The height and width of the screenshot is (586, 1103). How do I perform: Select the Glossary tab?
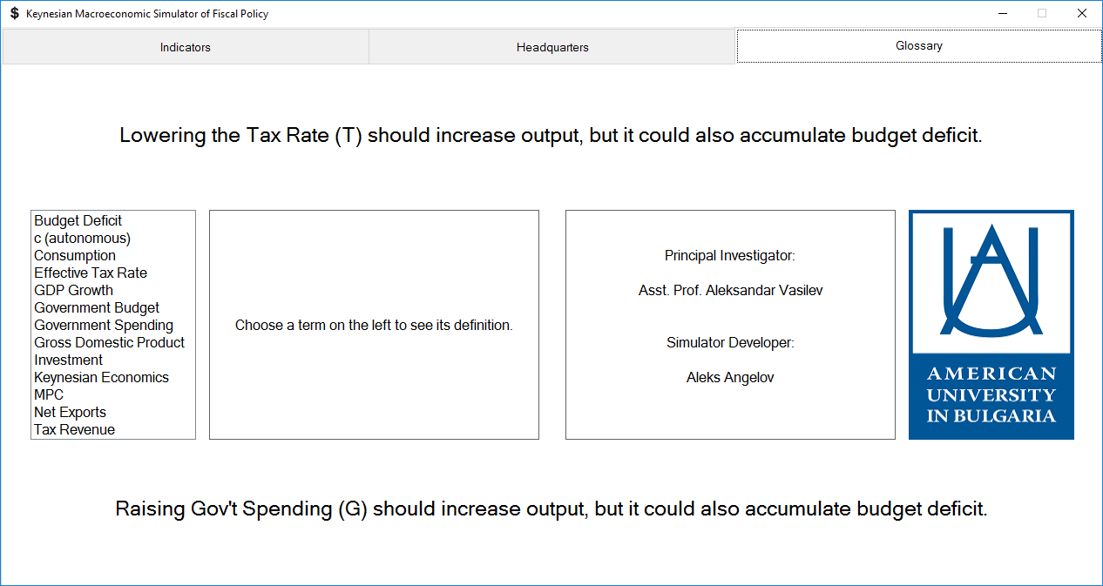pos(919,46)
